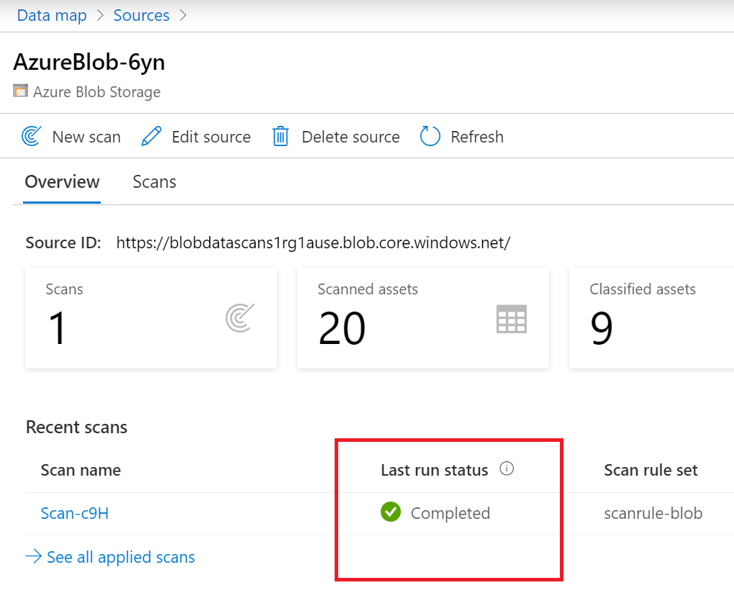Screen dimensions: 734x616
Task: Sort by Scan name column header
Action: pos(81,470)
